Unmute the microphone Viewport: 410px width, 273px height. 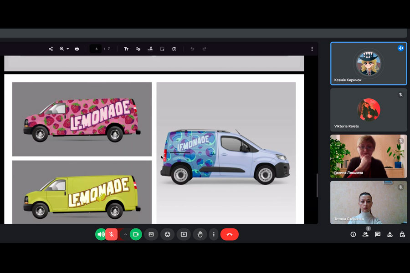(112, 234)
